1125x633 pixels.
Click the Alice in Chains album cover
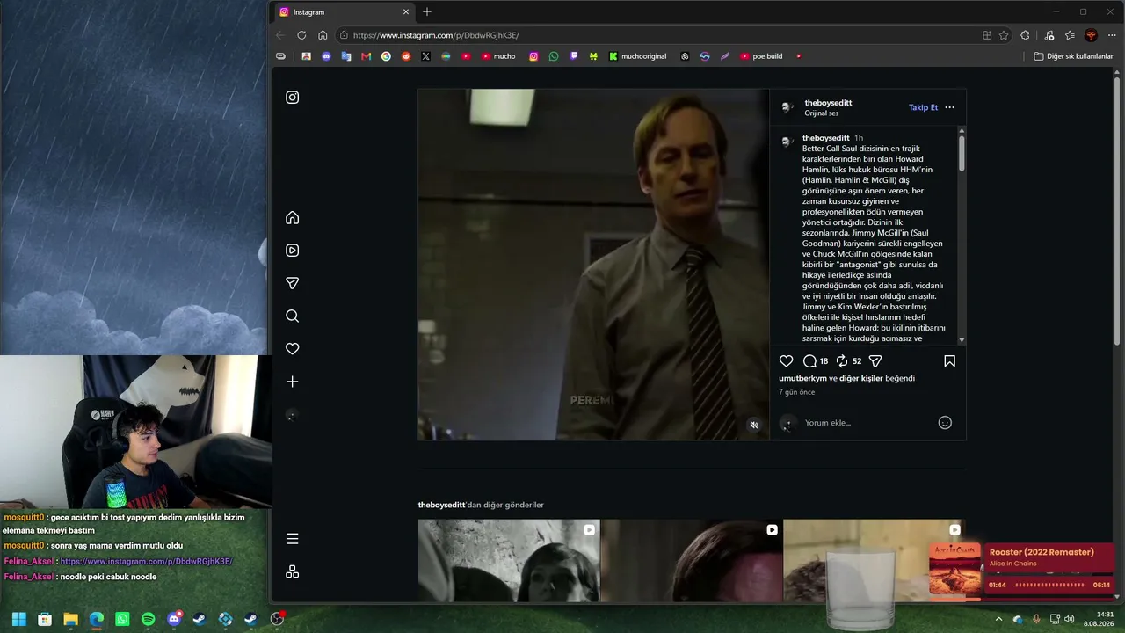pos(955,570)
